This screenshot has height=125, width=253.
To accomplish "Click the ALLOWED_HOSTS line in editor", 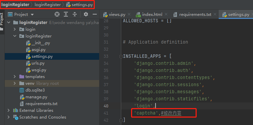I will pos(147,21).
